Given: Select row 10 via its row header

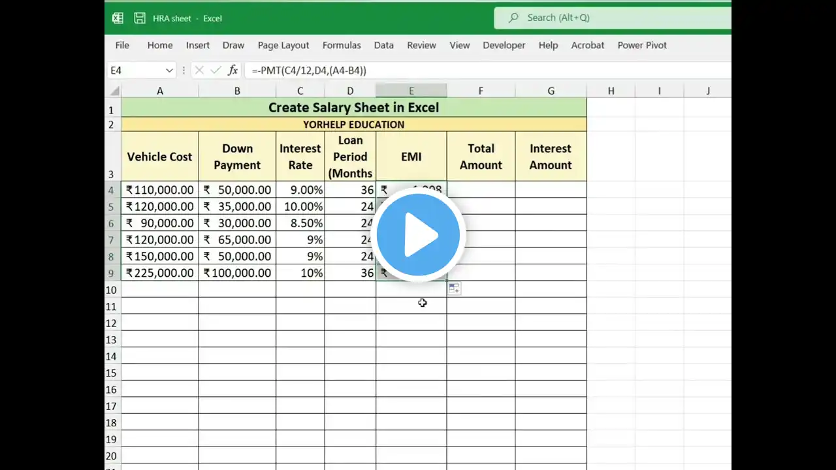Looking at the screenshot, I should coord(112,289).
